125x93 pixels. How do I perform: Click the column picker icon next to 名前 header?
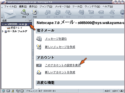click(30, 20)
